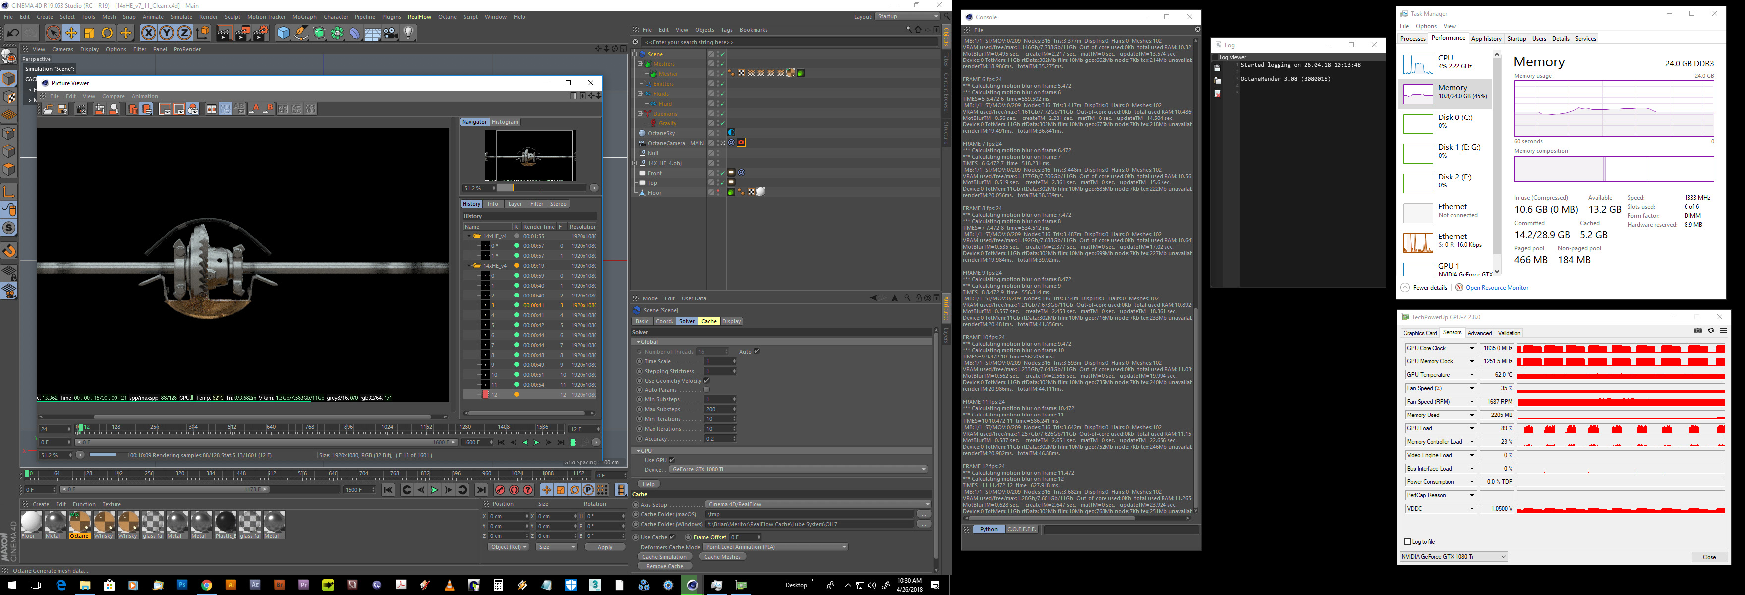Image resolution: width=1745 pixels, height=595 pixels.
Task: Collapse the Global solver section
Action: (x=638, y=342)
